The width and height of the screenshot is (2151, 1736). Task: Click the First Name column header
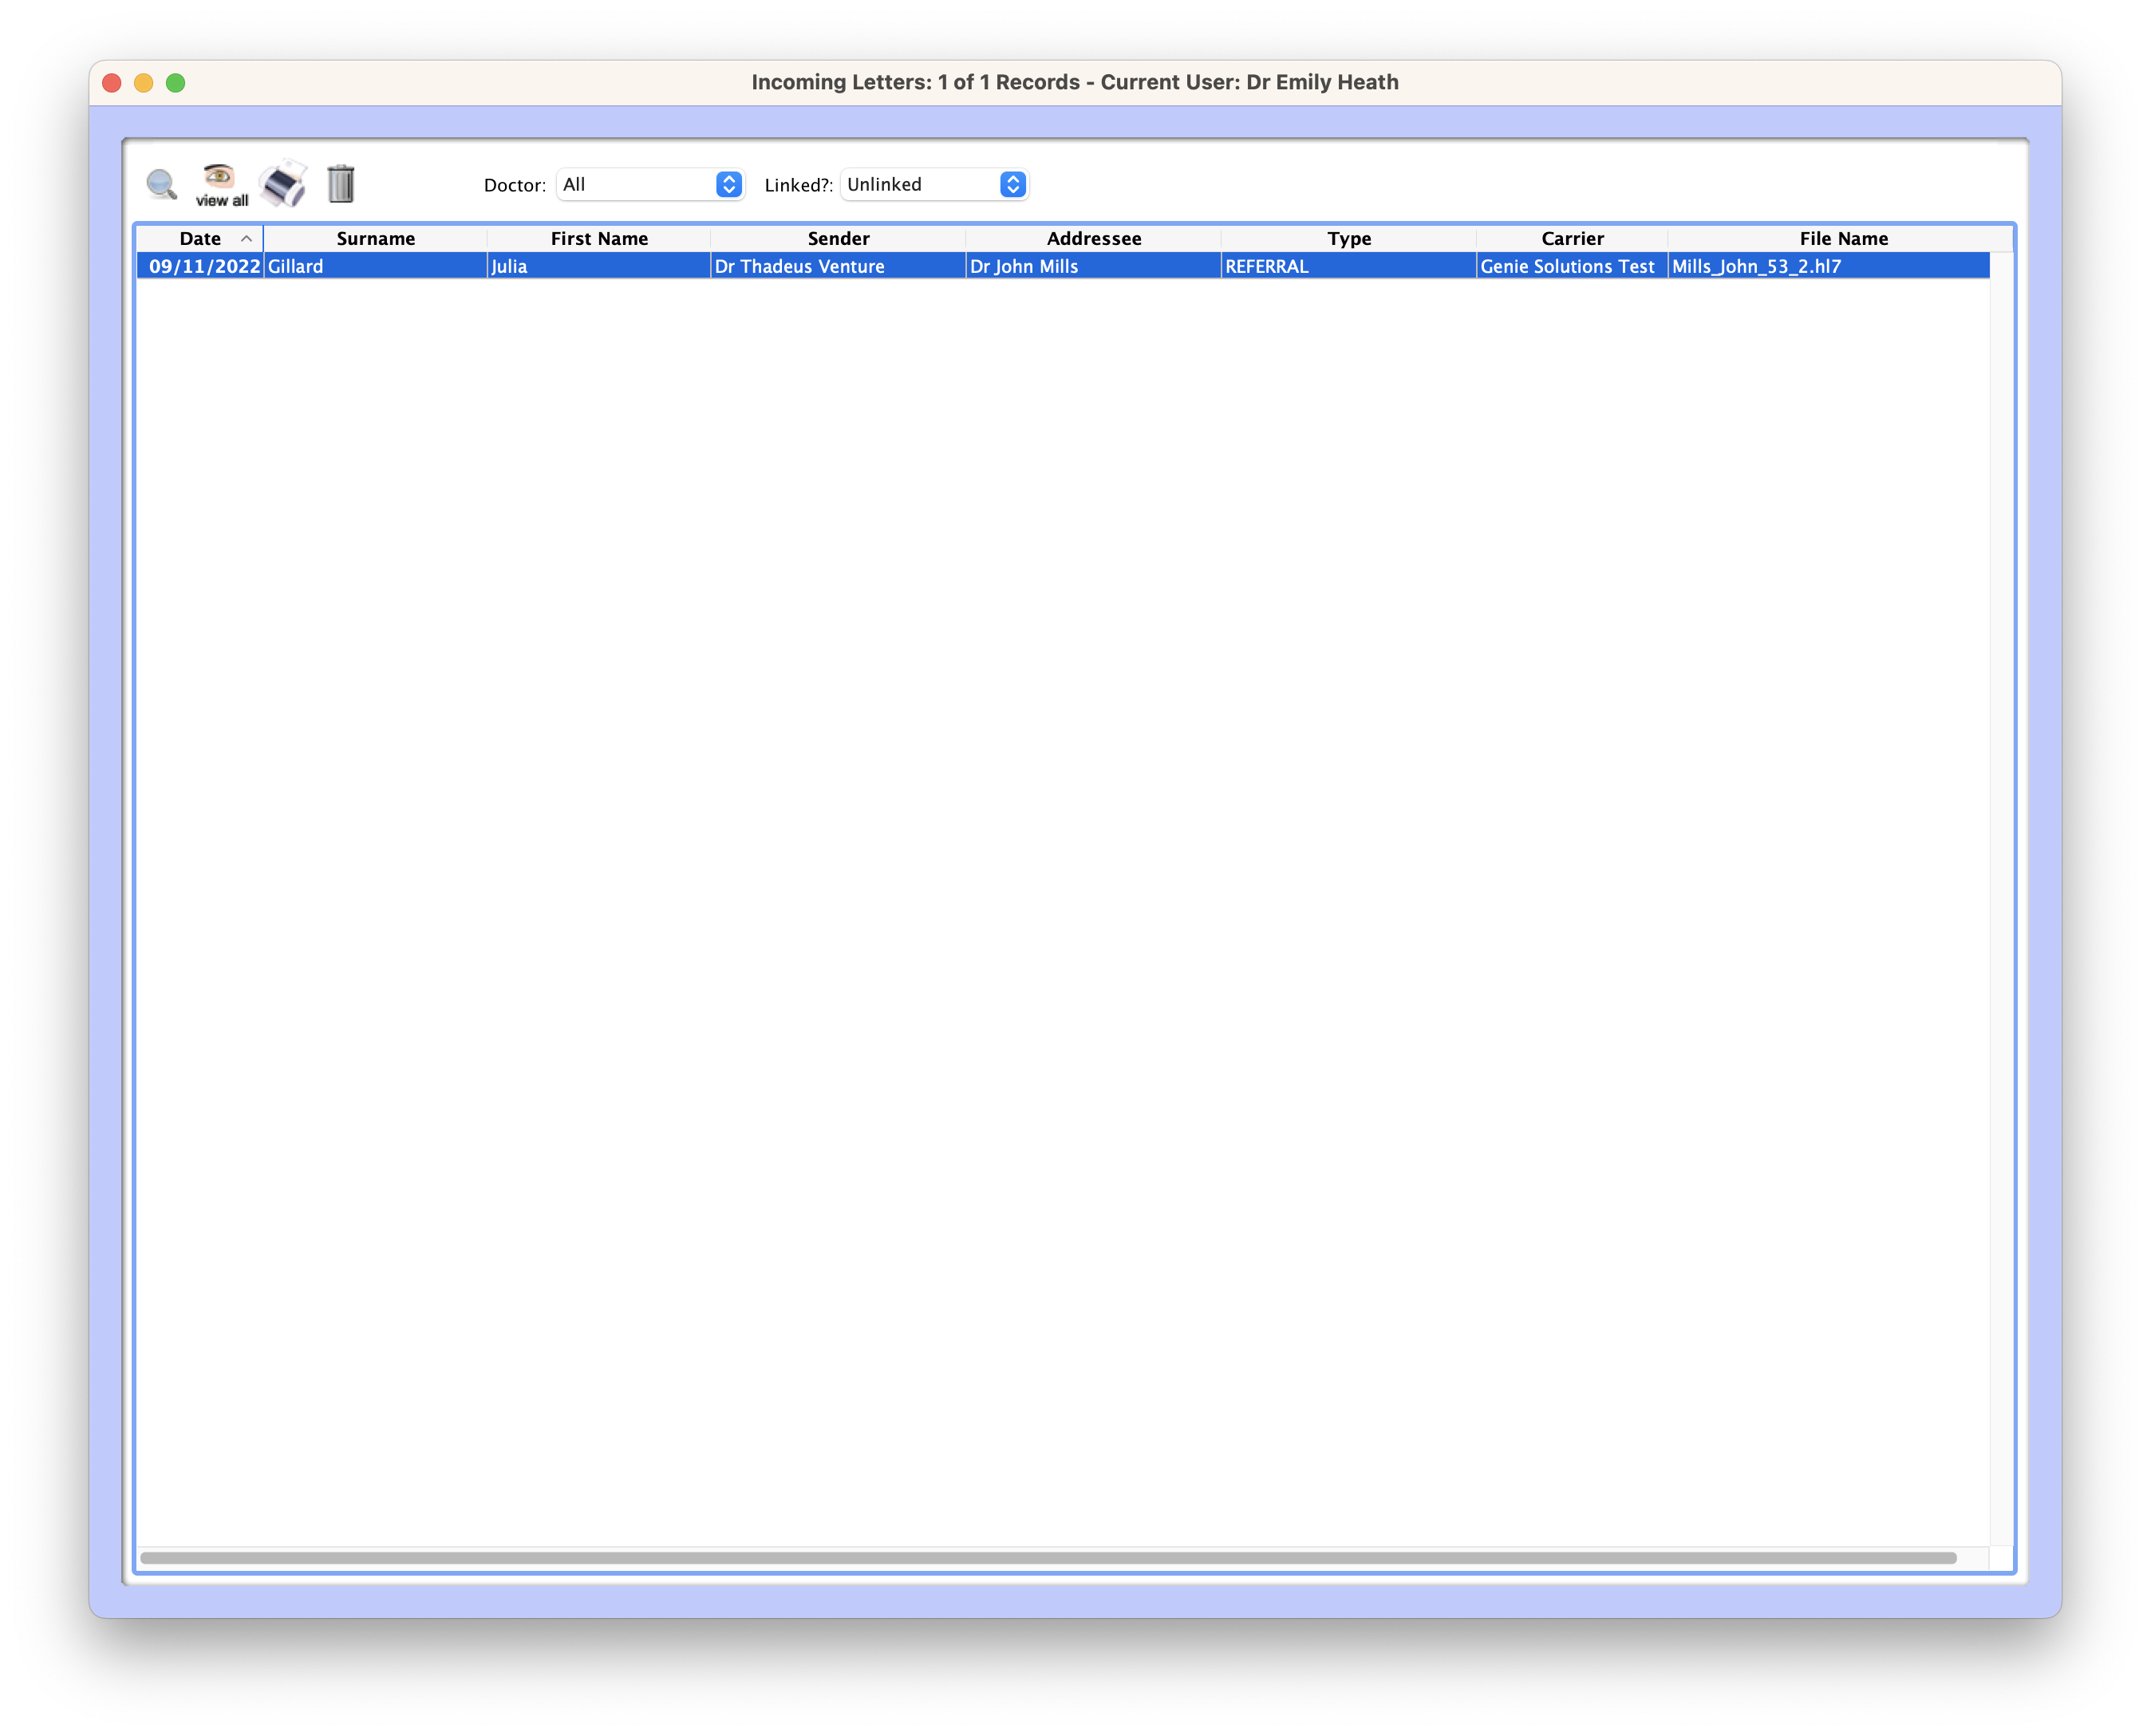[x=598, y=238]
